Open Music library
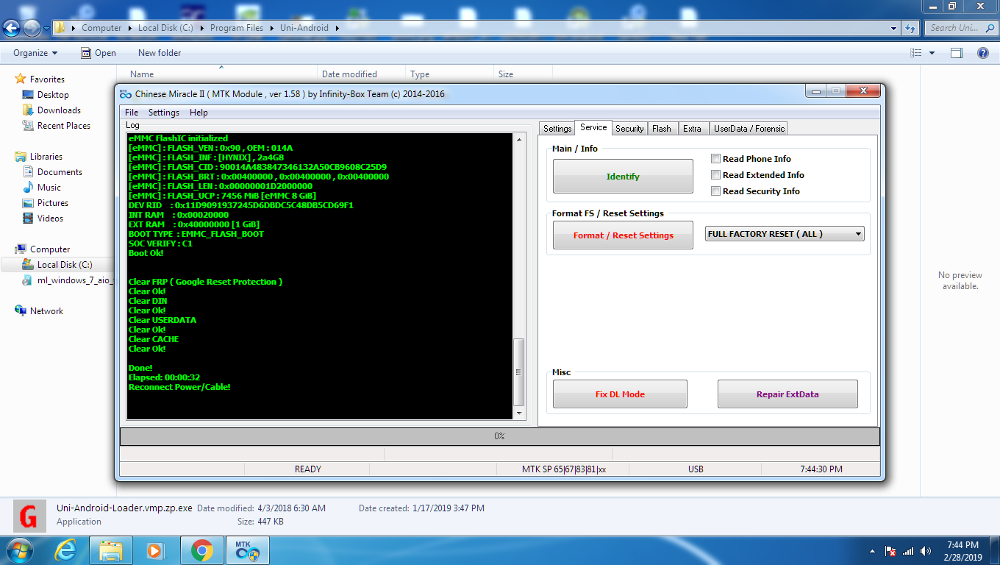Image resolution: width=1000 pixels, height=565 pixels. 49,188
